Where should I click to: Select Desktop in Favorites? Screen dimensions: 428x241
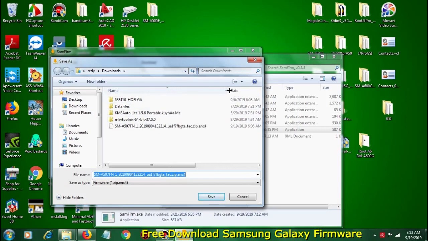[x=75, y=99]
